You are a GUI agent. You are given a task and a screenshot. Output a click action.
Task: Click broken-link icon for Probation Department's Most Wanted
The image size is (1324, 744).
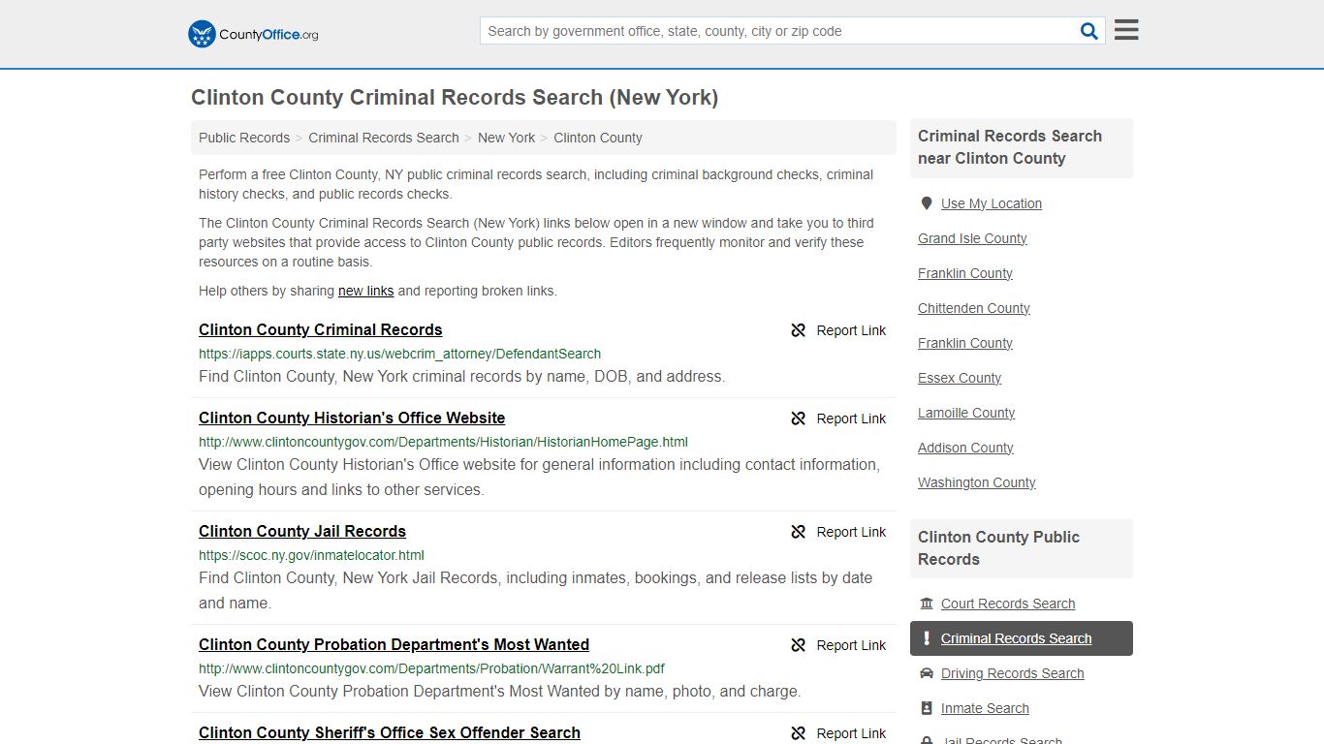click(x=799, y=645)
